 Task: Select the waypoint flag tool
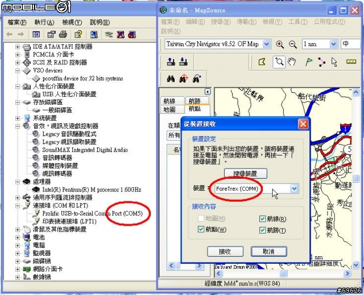[309, 62]
